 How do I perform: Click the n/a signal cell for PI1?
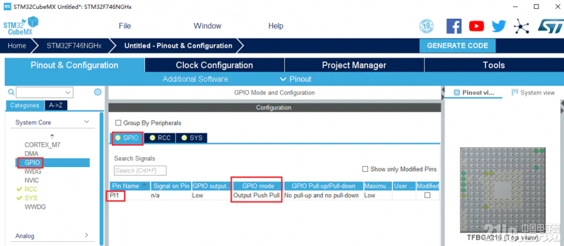point(171,196)
